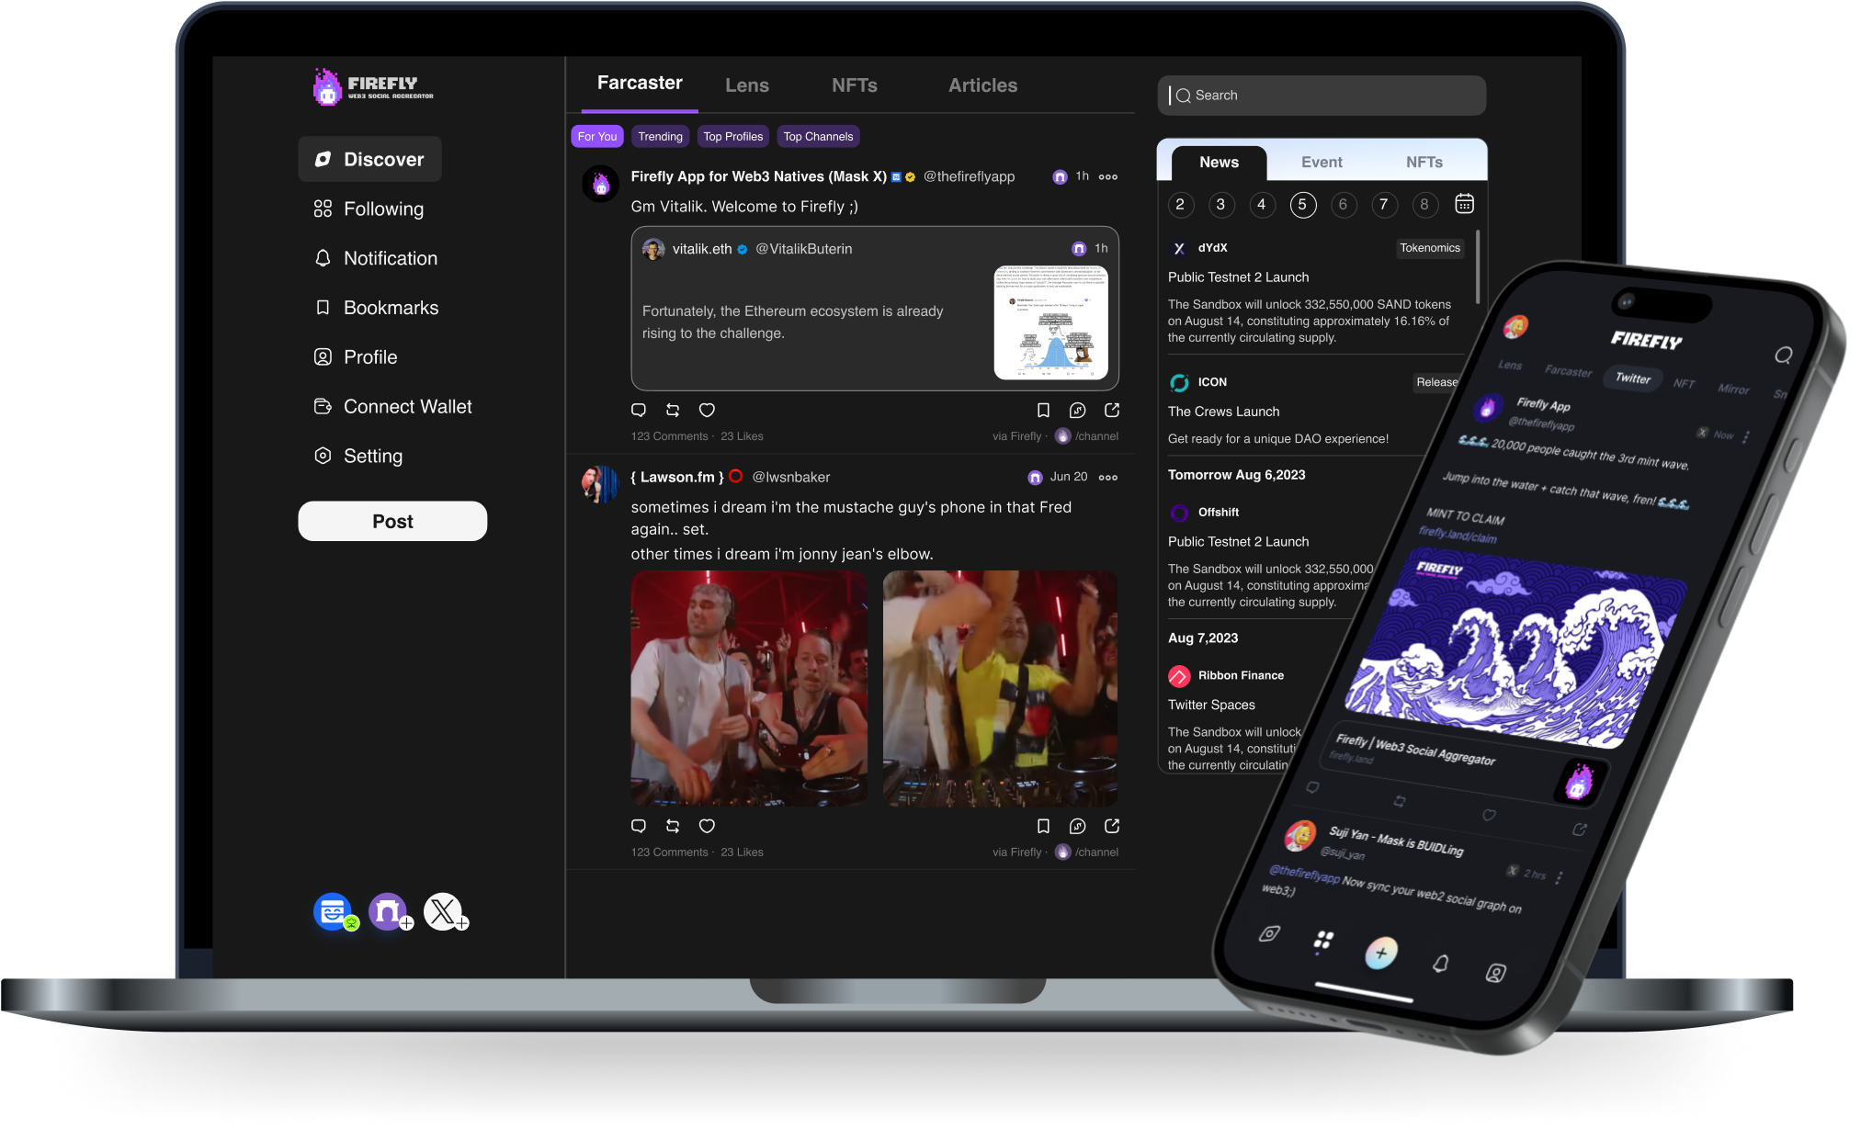Image resolution: width=1872 pixels, height=1129 pixels.
Task: Go to Following in the sidebar
Action: pyautogui.click(x=369, y=209)
